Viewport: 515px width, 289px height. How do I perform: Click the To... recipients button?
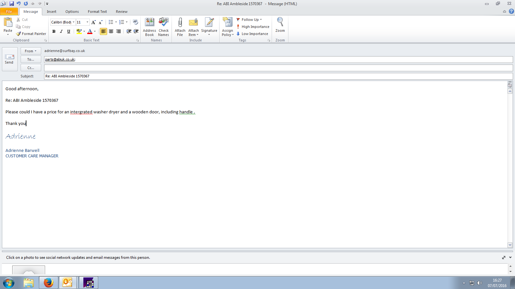coord(31,59)
